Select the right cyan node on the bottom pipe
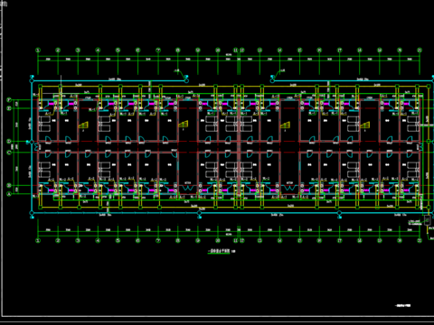The height and width of the screenshot is (325, 434). pos(339,213)
